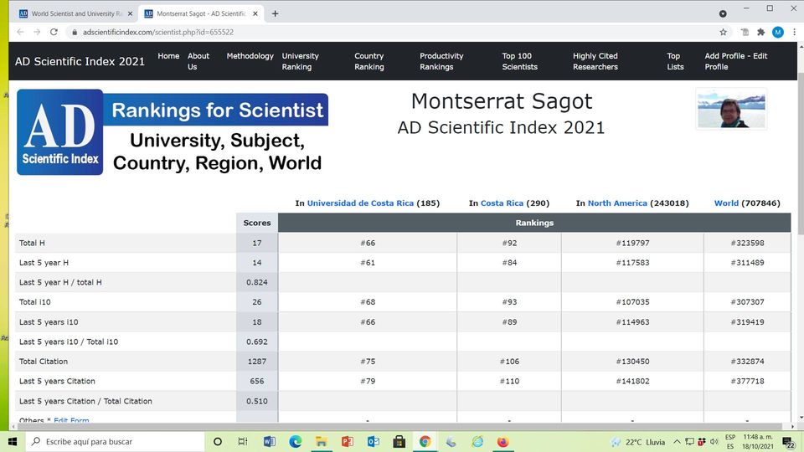
Task: Open University Ranking menu
Action: (x=300, y=61)
